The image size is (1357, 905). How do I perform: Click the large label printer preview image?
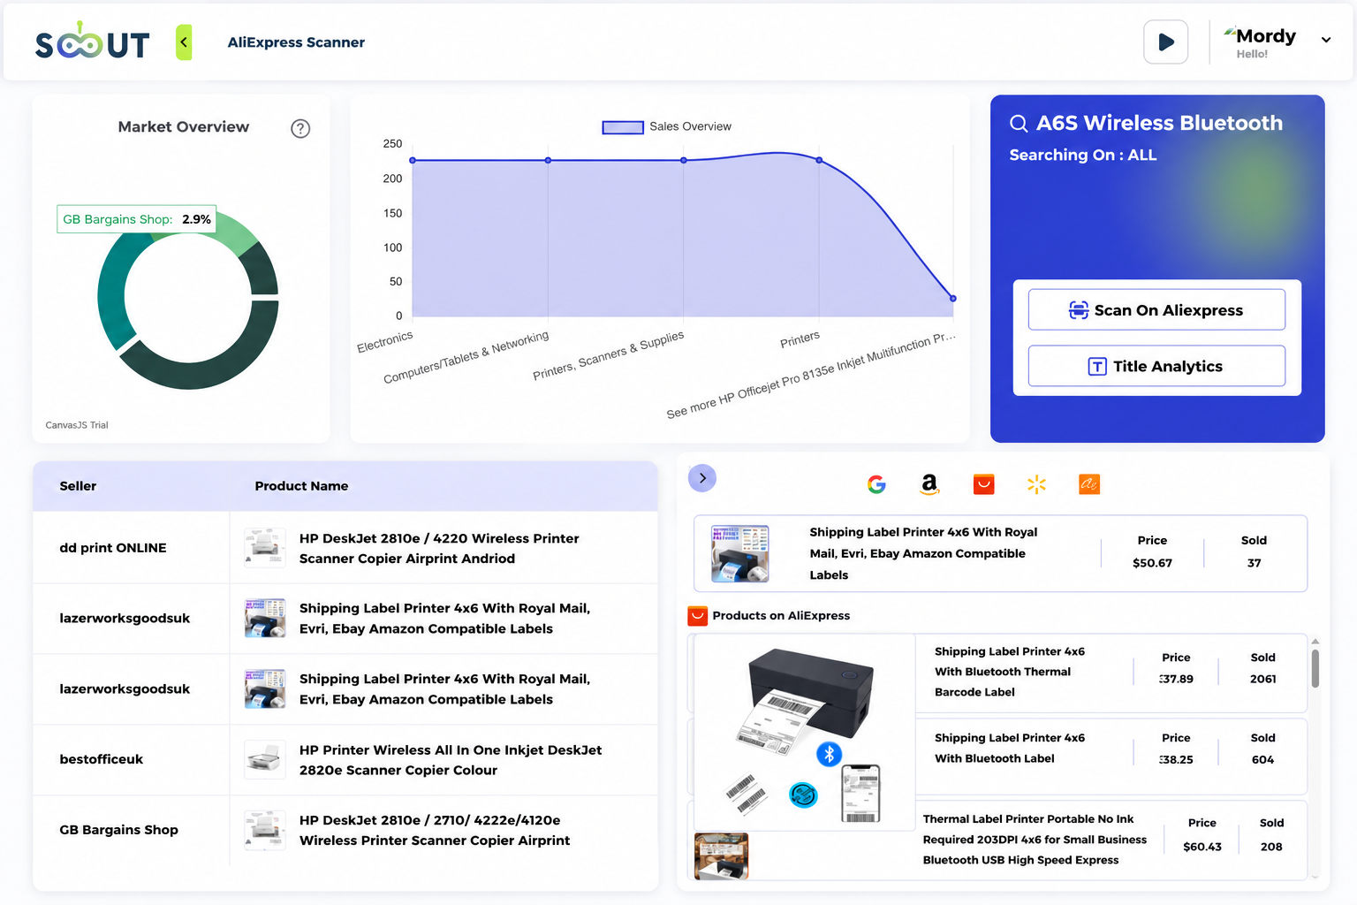tap(805, 733)
